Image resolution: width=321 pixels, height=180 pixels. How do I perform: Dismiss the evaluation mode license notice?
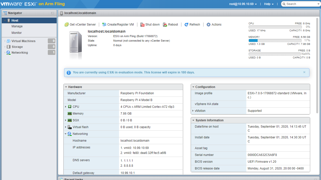click(304, 72)
